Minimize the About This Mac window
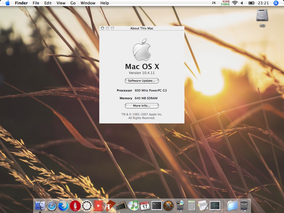 pos(107,28)
